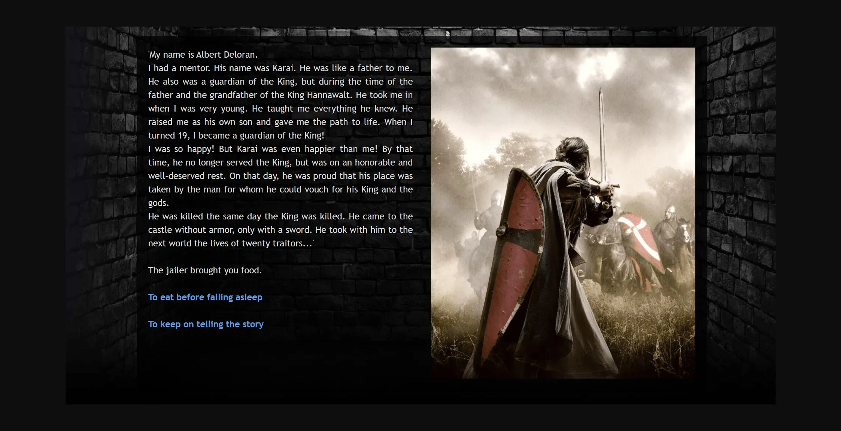The height and width of the screenshot is (431, 841).
Task: Click 'To eat before falling asleep' link
Action: pos(205,297)
